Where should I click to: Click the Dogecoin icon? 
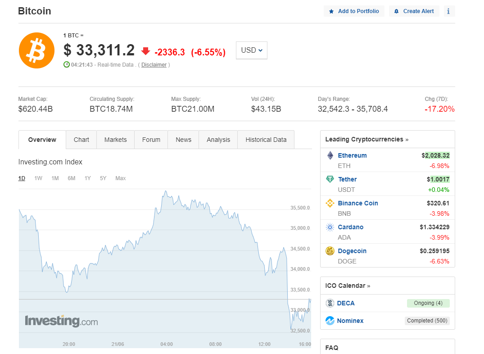(x=330, y=251)
